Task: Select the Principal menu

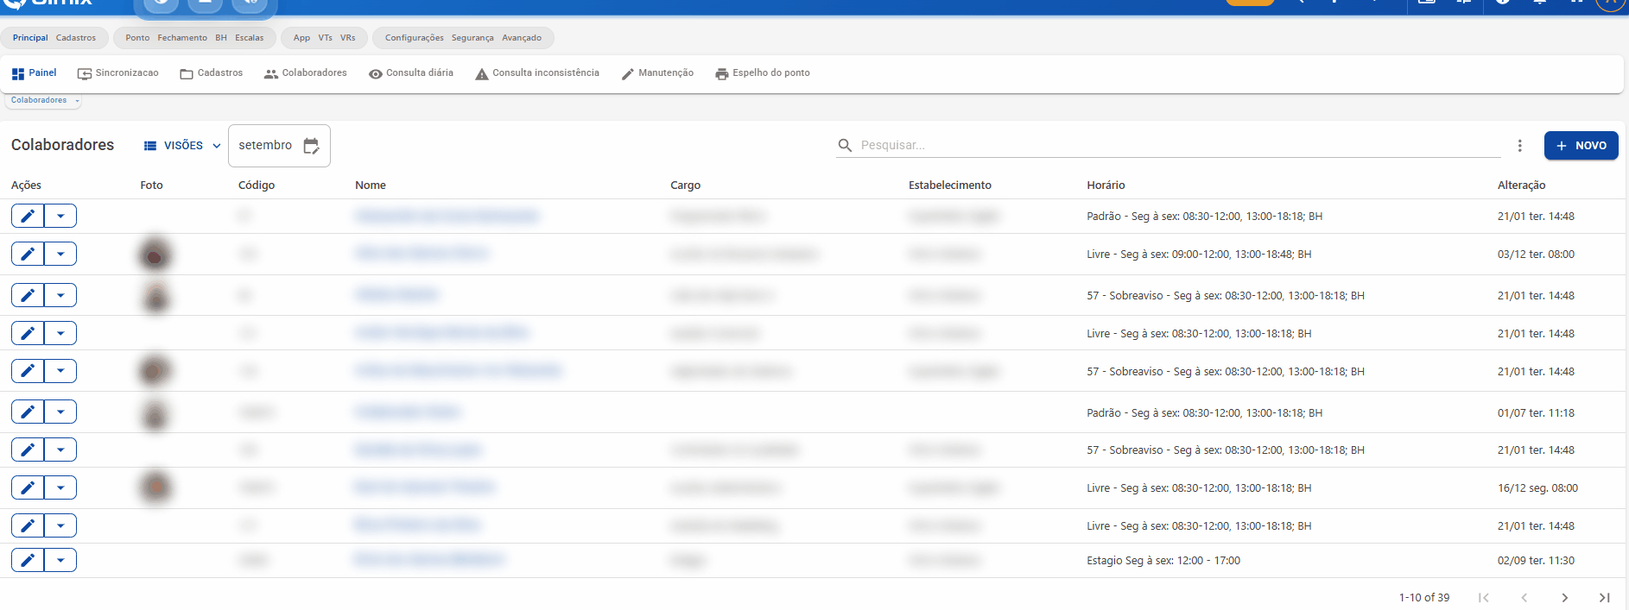Action: (x=30, y=38)
